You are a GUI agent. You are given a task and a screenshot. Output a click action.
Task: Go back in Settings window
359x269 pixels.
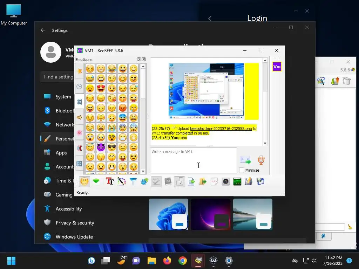(43, 30)
